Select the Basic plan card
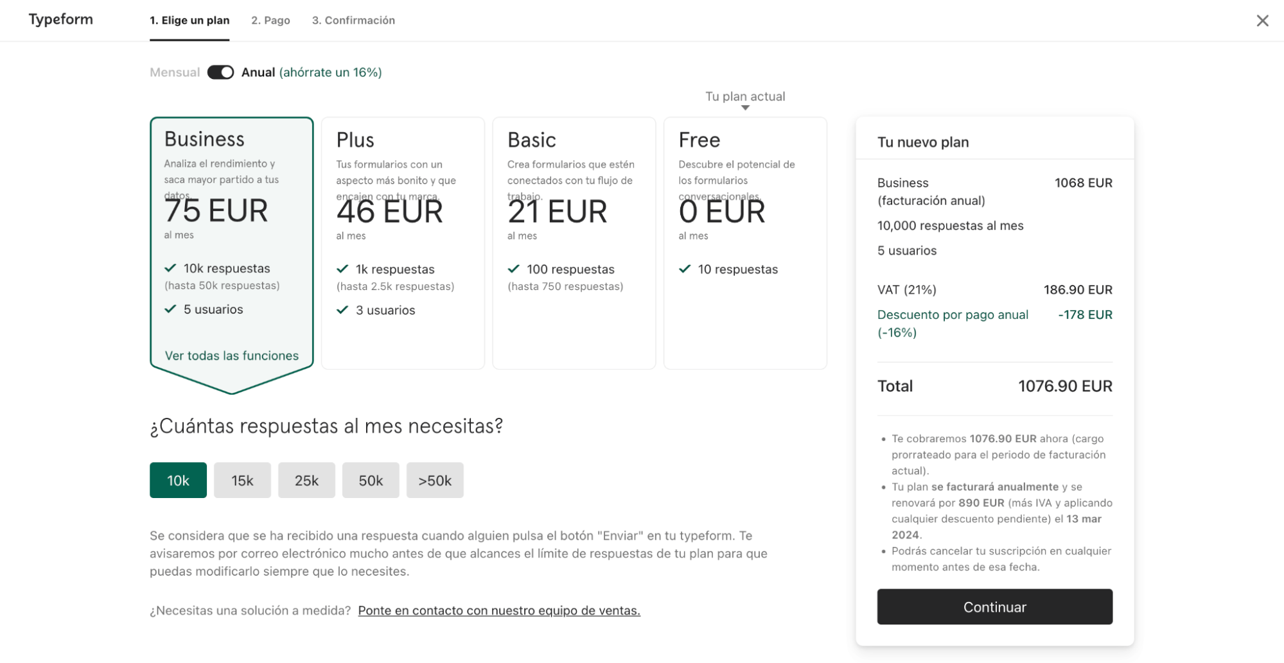This screenshot has height=663, width=1284. pos(574,243)
